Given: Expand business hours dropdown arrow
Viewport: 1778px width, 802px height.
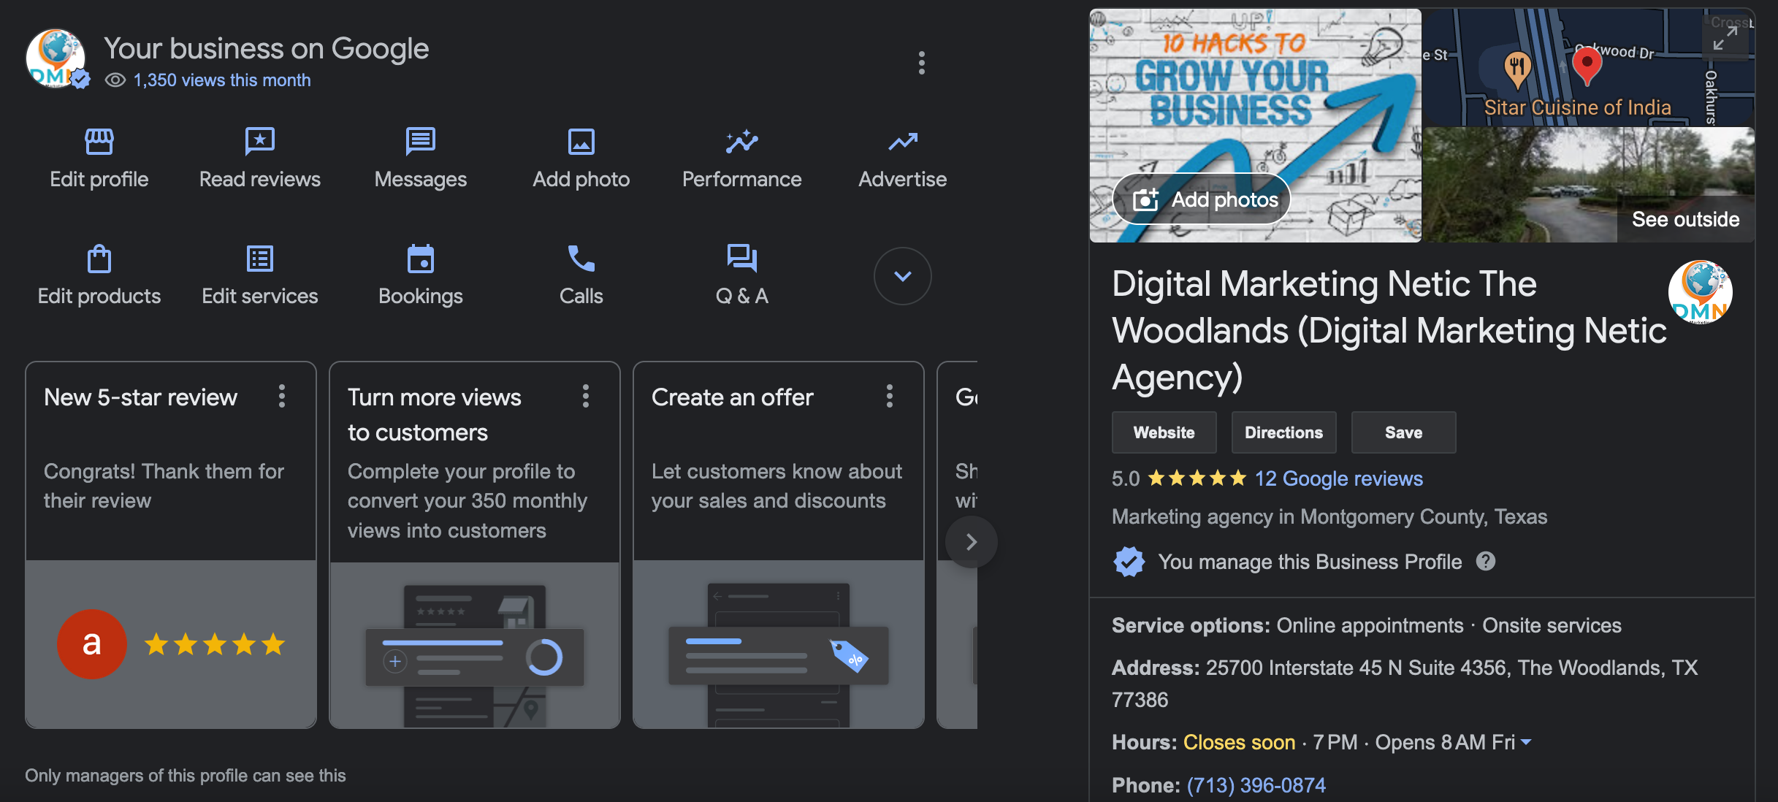Looking at the screenshot, I should (x=1526, y=742).
